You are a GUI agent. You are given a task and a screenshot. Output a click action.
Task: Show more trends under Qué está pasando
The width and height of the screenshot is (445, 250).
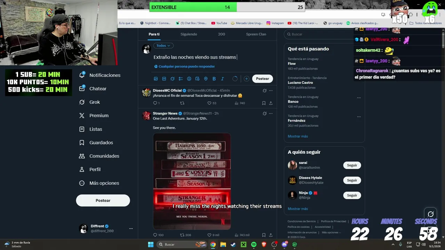point(298,136)
